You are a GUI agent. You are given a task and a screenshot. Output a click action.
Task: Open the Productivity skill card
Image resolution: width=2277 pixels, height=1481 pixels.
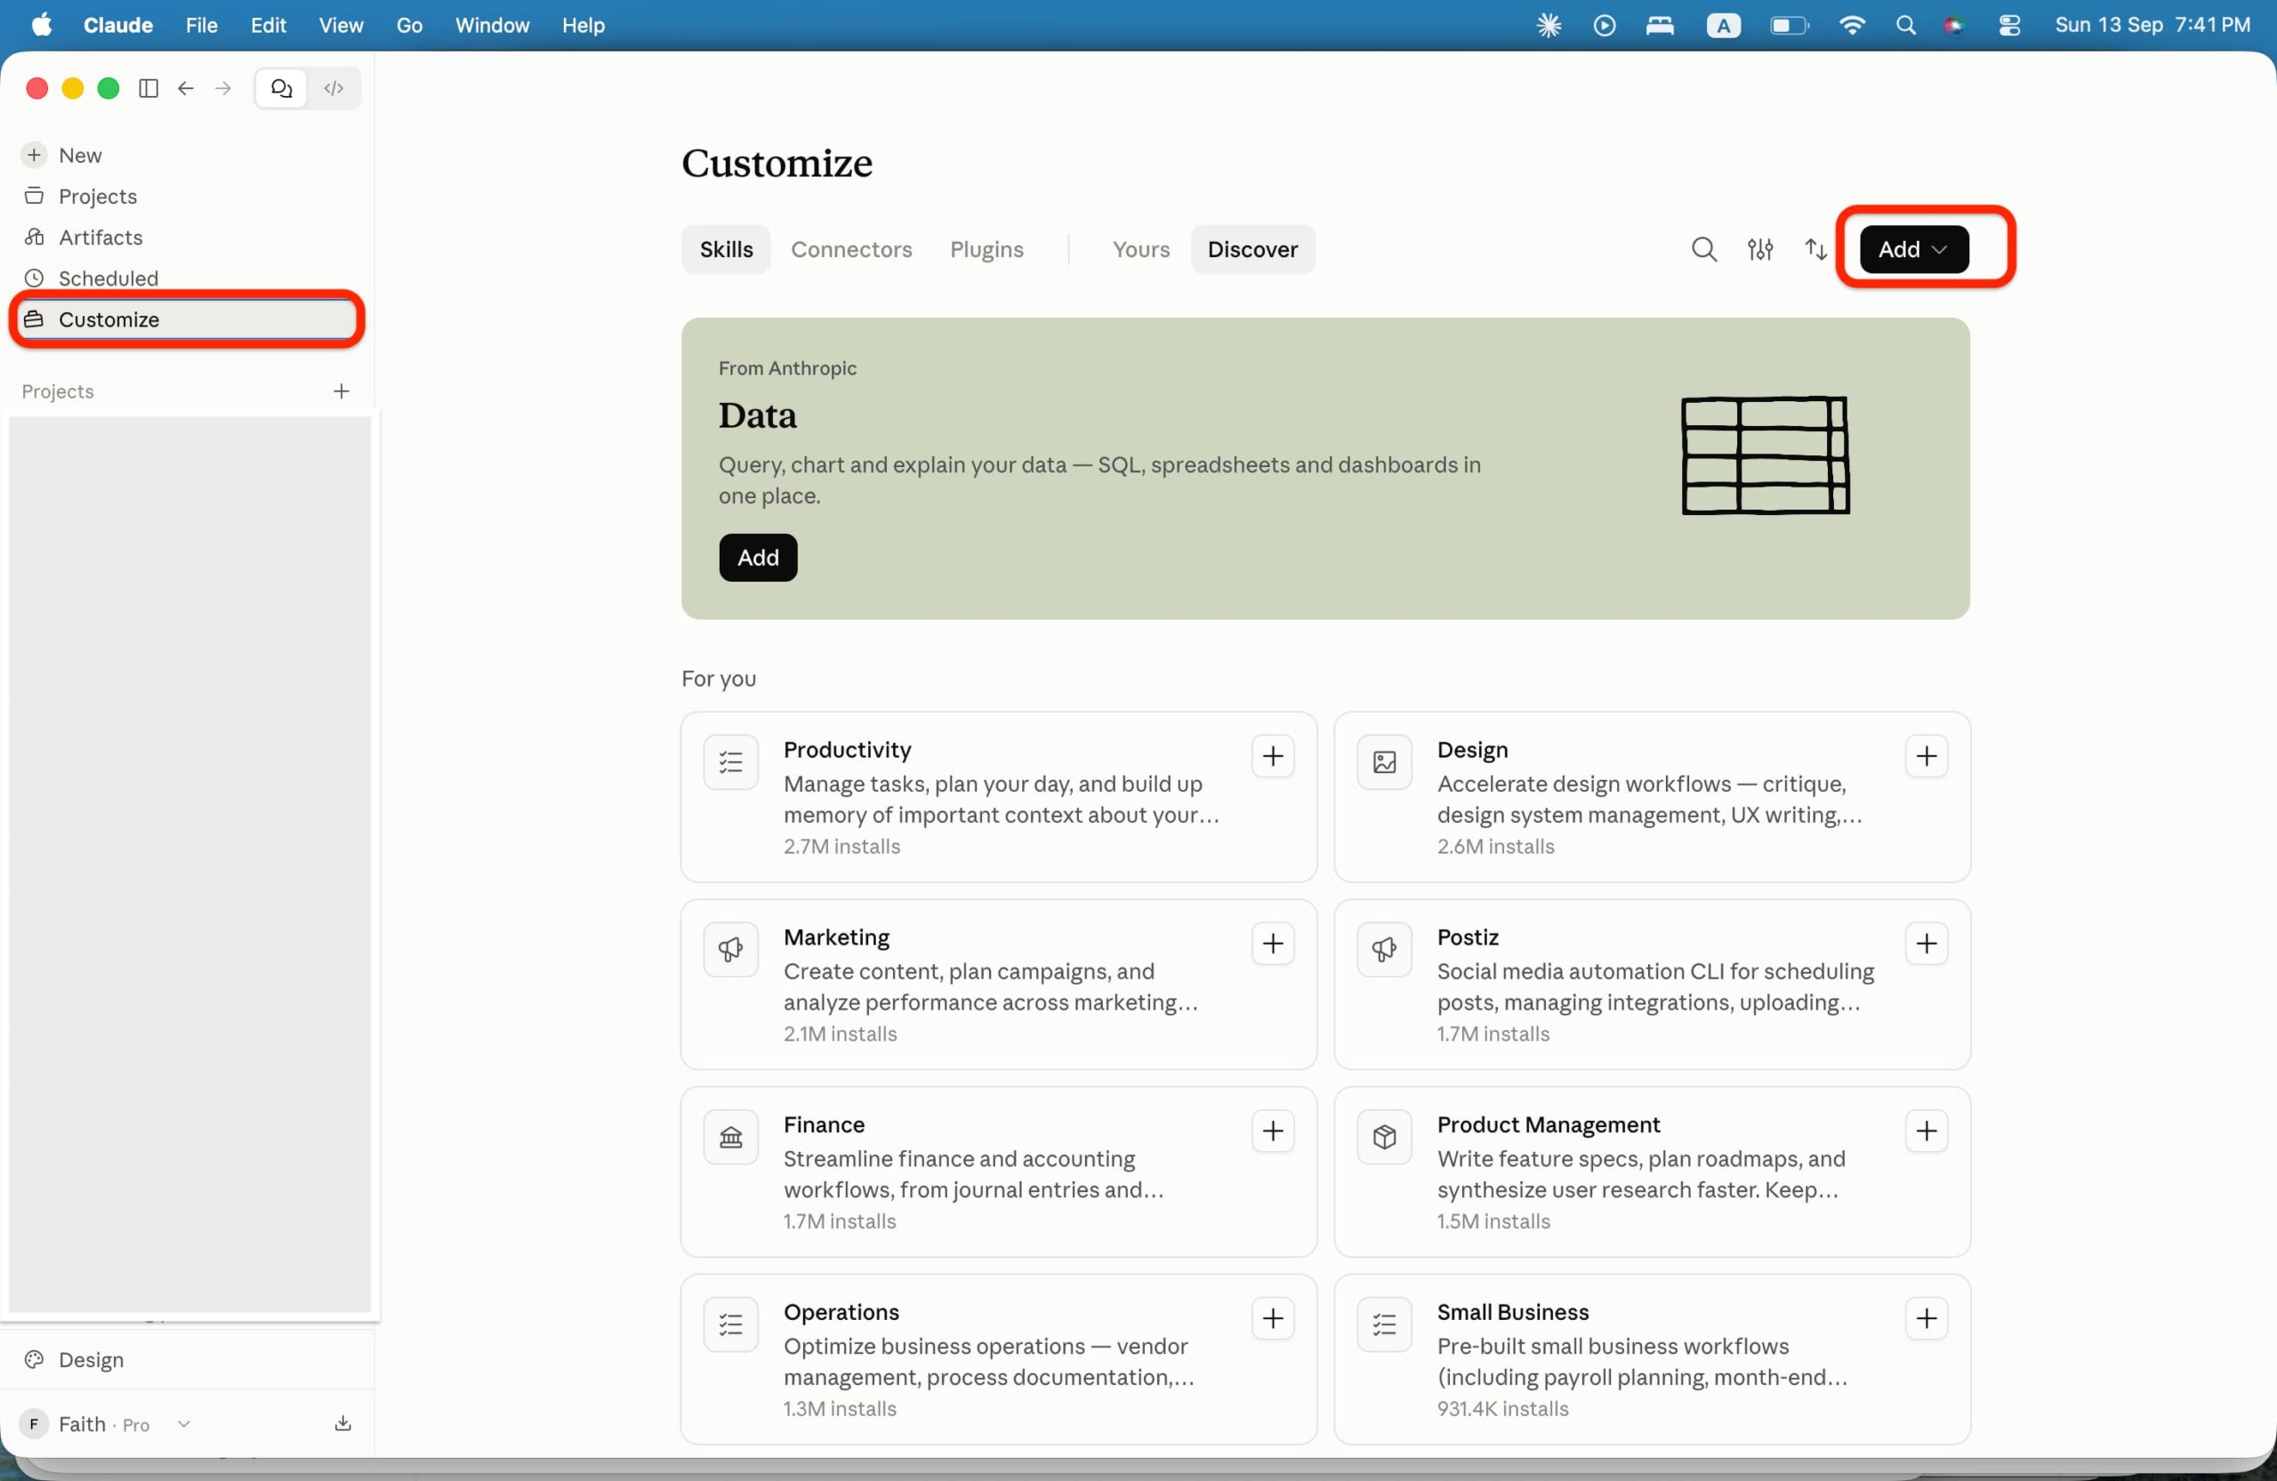[999, 797]
